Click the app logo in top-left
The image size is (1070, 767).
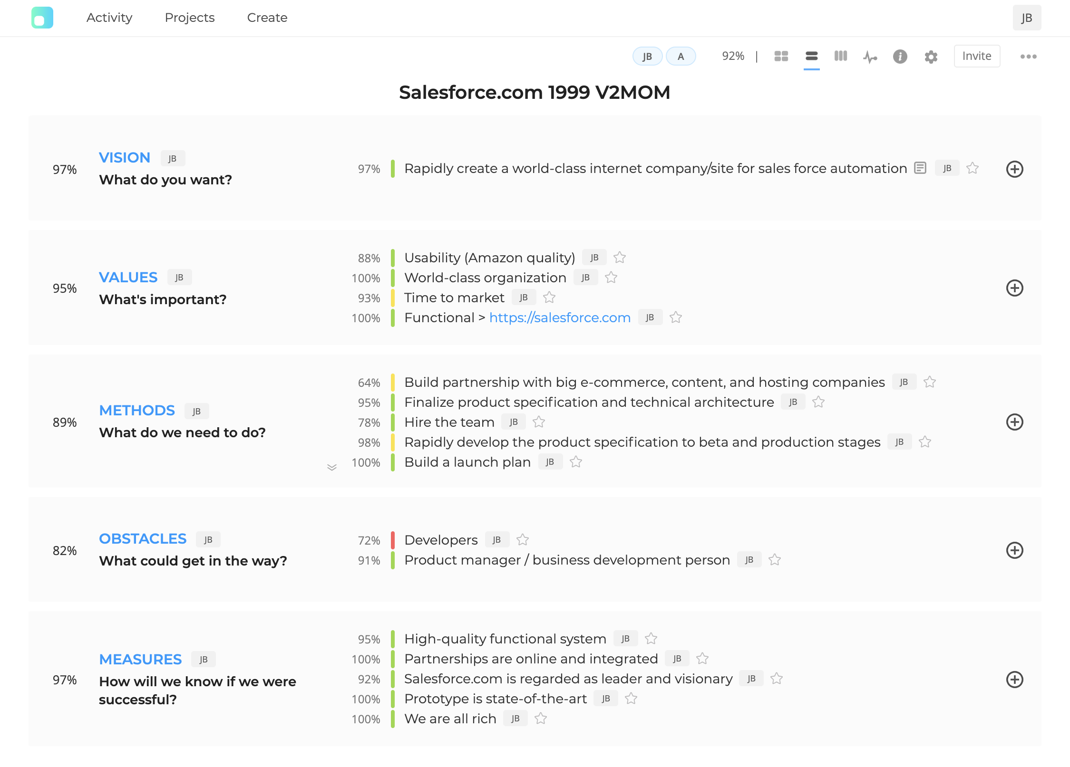click(x=42, y=18)
